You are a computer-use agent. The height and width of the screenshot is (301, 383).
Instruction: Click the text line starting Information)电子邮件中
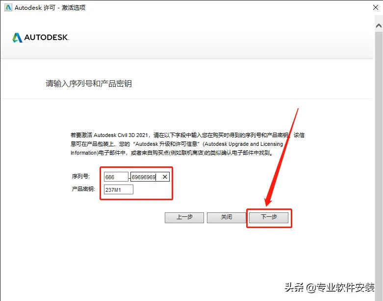click(172, 153)
